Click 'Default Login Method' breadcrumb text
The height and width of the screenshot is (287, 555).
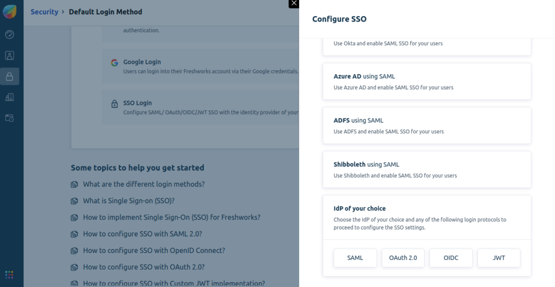point(106,12)
